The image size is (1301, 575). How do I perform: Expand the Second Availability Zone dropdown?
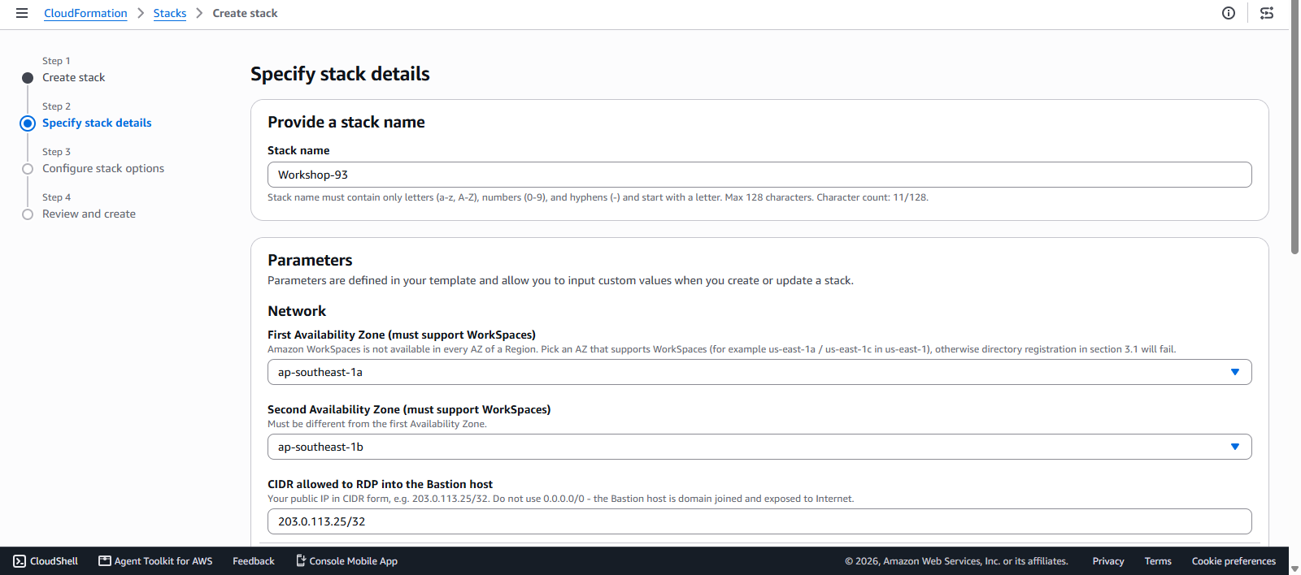pos(759,447)
